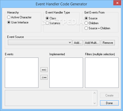The height and width of the screenshot is (111, 123).
Task: Move event back with <== button
Action: point(44,77)
